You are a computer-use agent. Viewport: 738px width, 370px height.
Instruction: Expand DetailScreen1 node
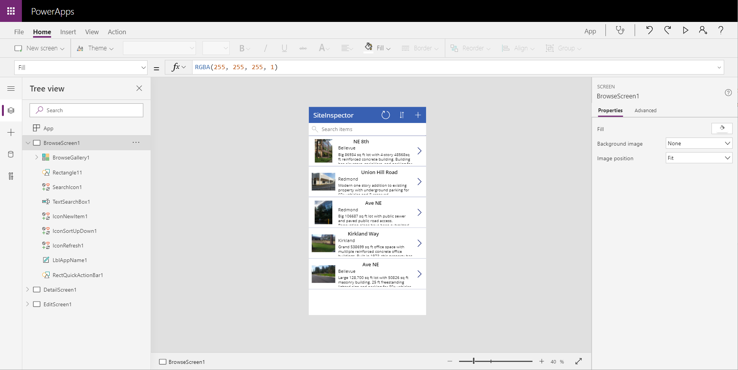(28, 289)
